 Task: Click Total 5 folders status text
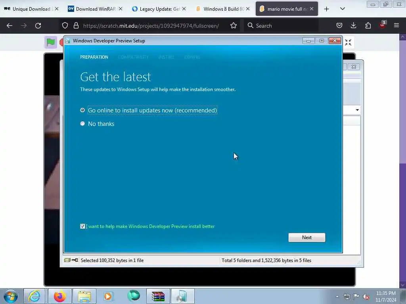266,260
